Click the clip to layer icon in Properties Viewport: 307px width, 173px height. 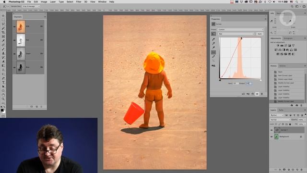coord(243,94)
